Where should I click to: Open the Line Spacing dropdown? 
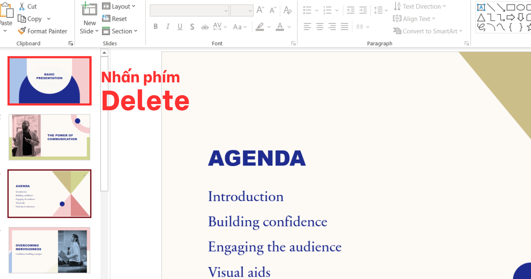tap(380, 10)
